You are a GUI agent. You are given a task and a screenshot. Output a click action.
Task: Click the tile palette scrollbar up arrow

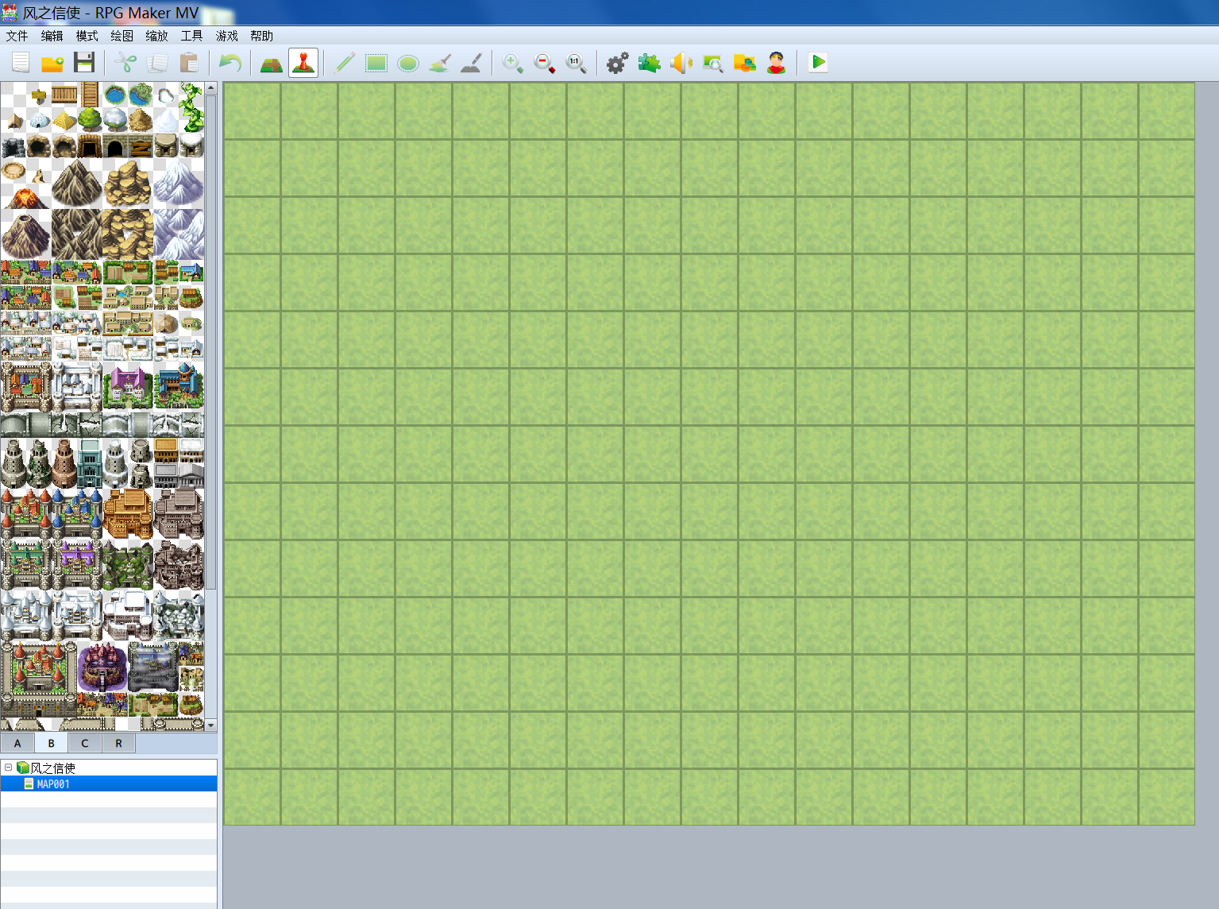click(210, 88)
